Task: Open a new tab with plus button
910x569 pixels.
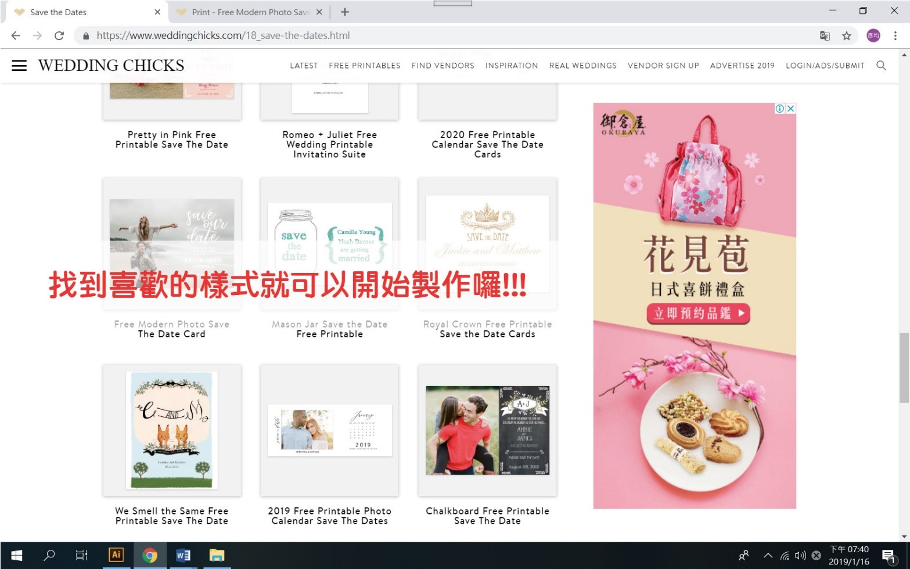Action: click(345, 12)
